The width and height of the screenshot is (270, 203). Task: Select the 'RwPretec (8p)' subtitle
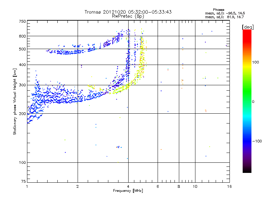(x=128, y=16)
